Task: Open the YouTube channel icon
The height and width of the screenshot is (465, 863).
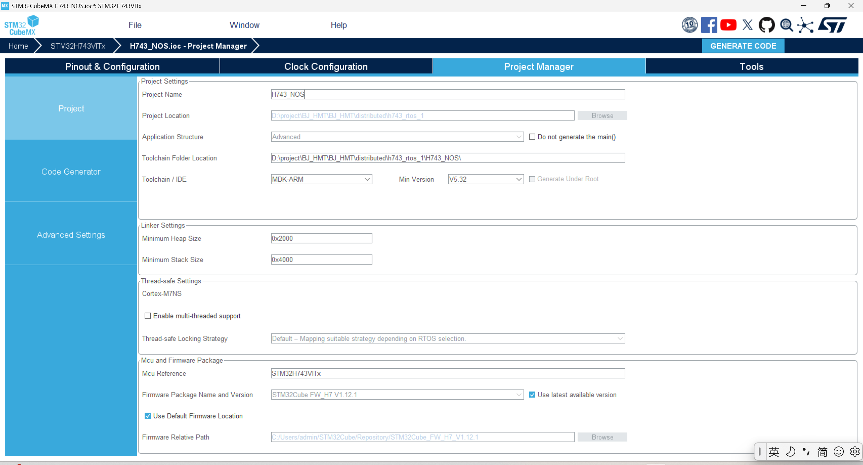Action: pos(728,25)
